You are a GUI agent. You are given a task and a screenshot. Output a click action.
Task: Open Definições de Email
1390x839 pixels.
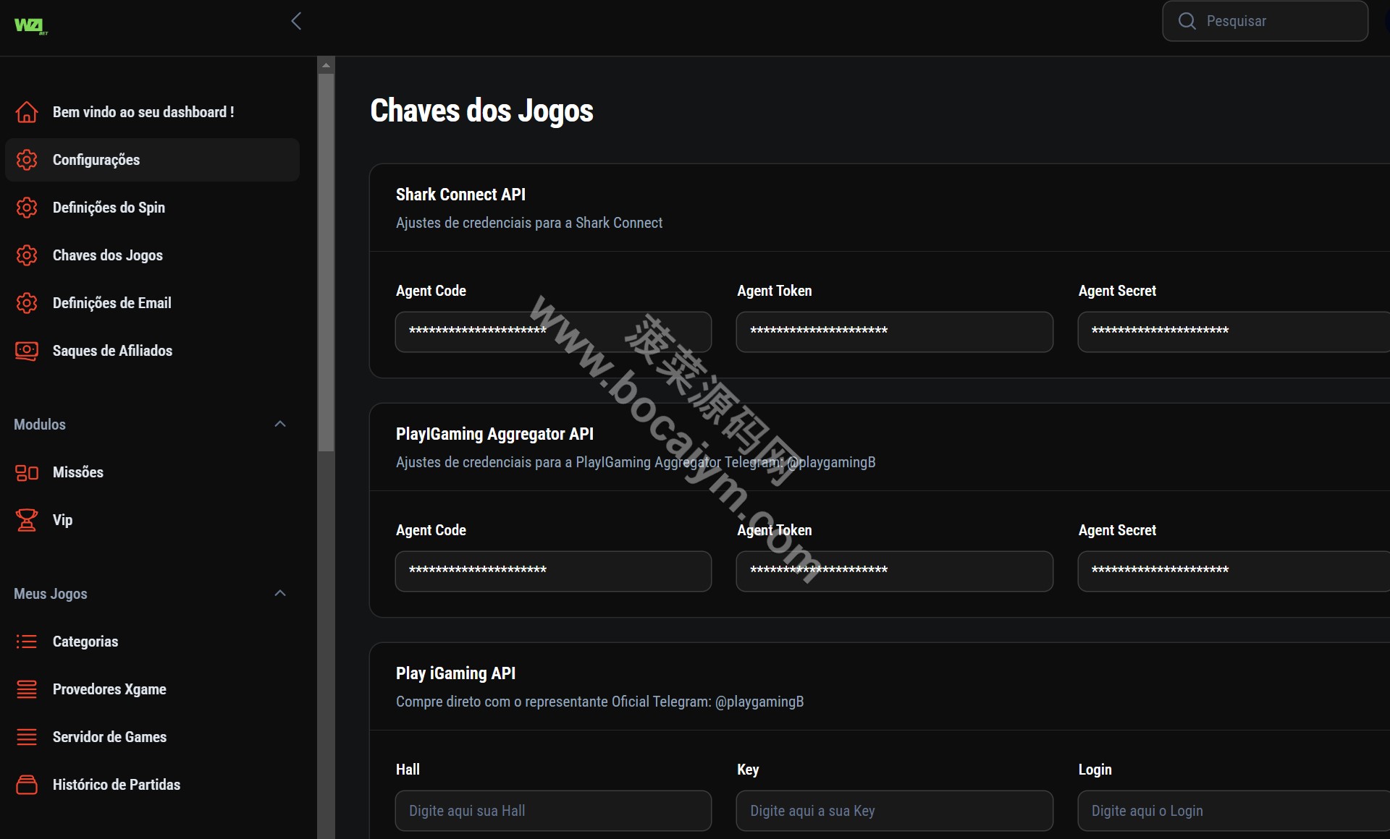152,303
